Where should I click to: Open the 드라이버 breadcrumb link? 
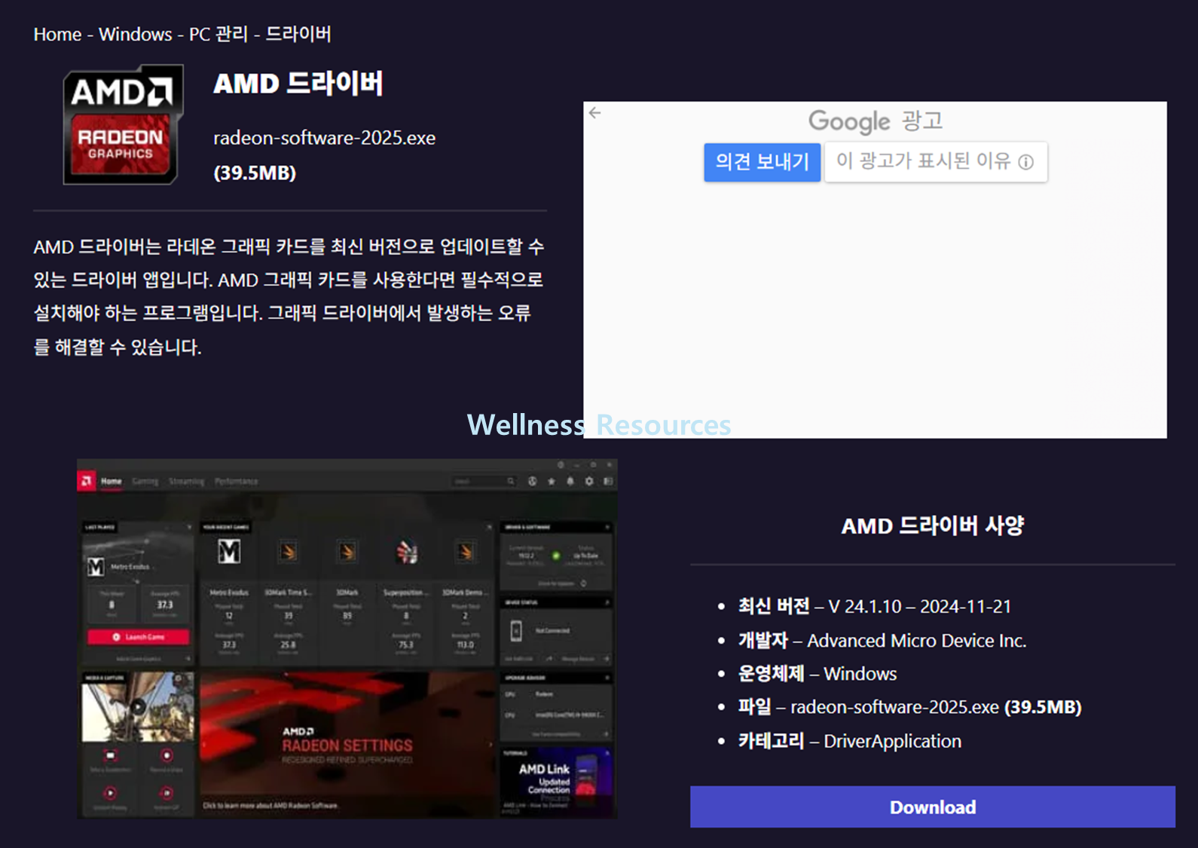coord(298,35)
